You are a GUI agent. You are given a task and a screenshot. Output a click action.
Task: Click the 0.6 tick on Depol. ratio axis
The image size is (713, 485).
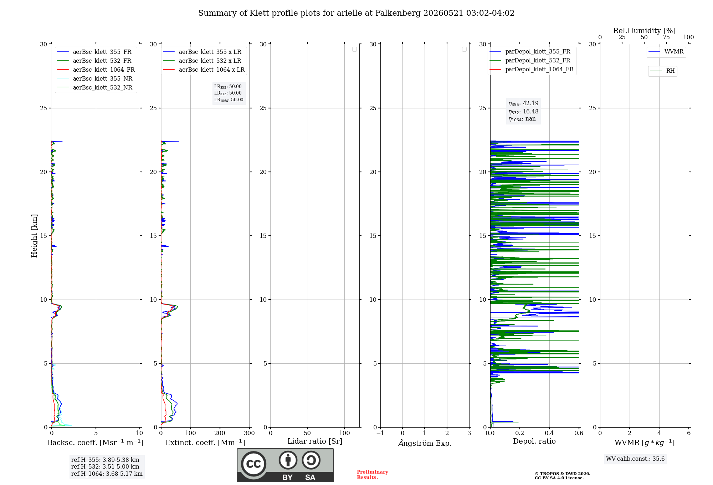[579, 433]
